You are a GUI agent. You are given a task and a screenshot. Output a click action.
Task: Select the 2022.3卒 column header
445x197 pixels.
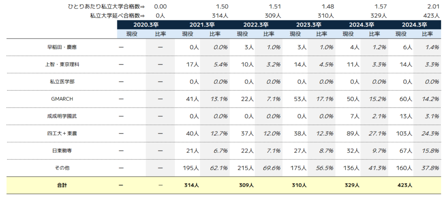coord(256,25)
